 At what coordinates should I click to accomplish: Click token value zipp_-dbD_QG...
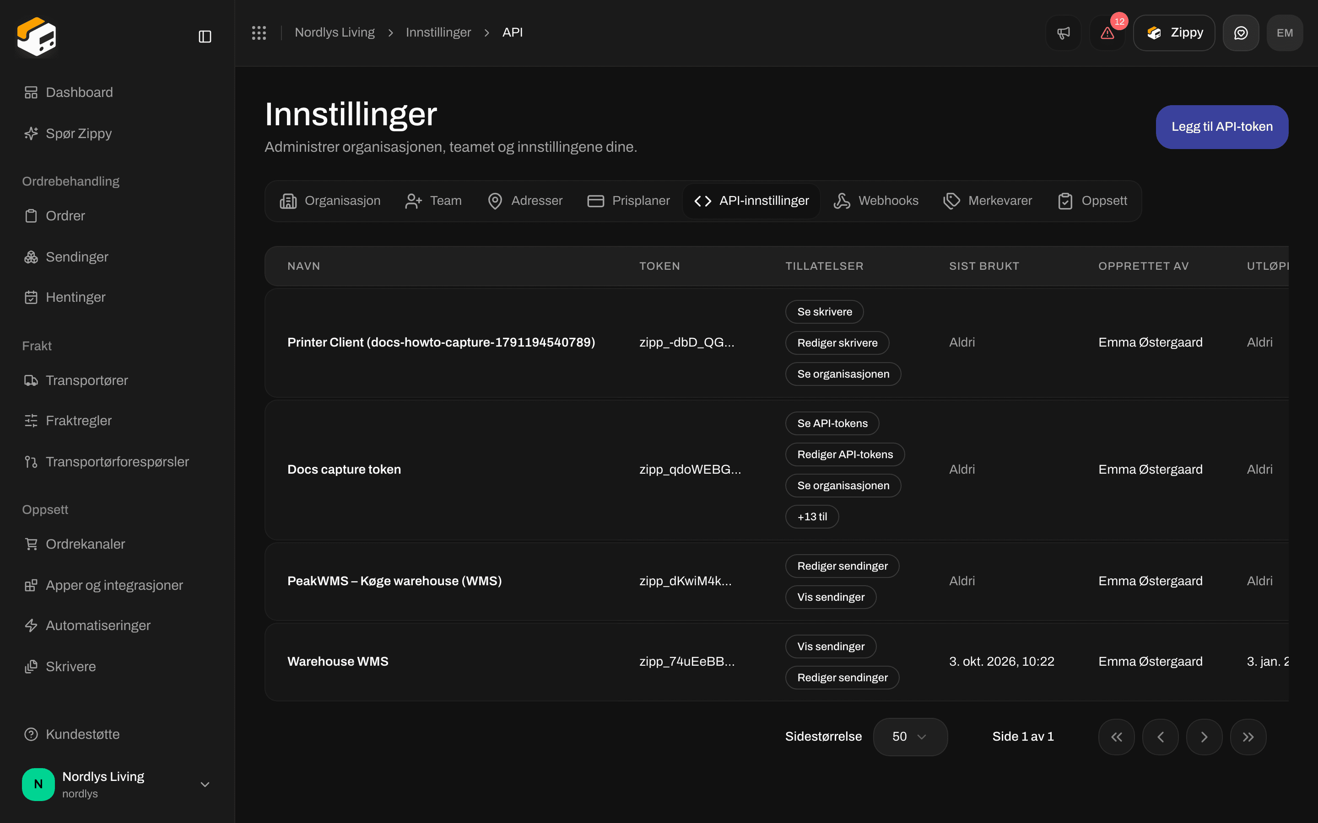[687, 342]
